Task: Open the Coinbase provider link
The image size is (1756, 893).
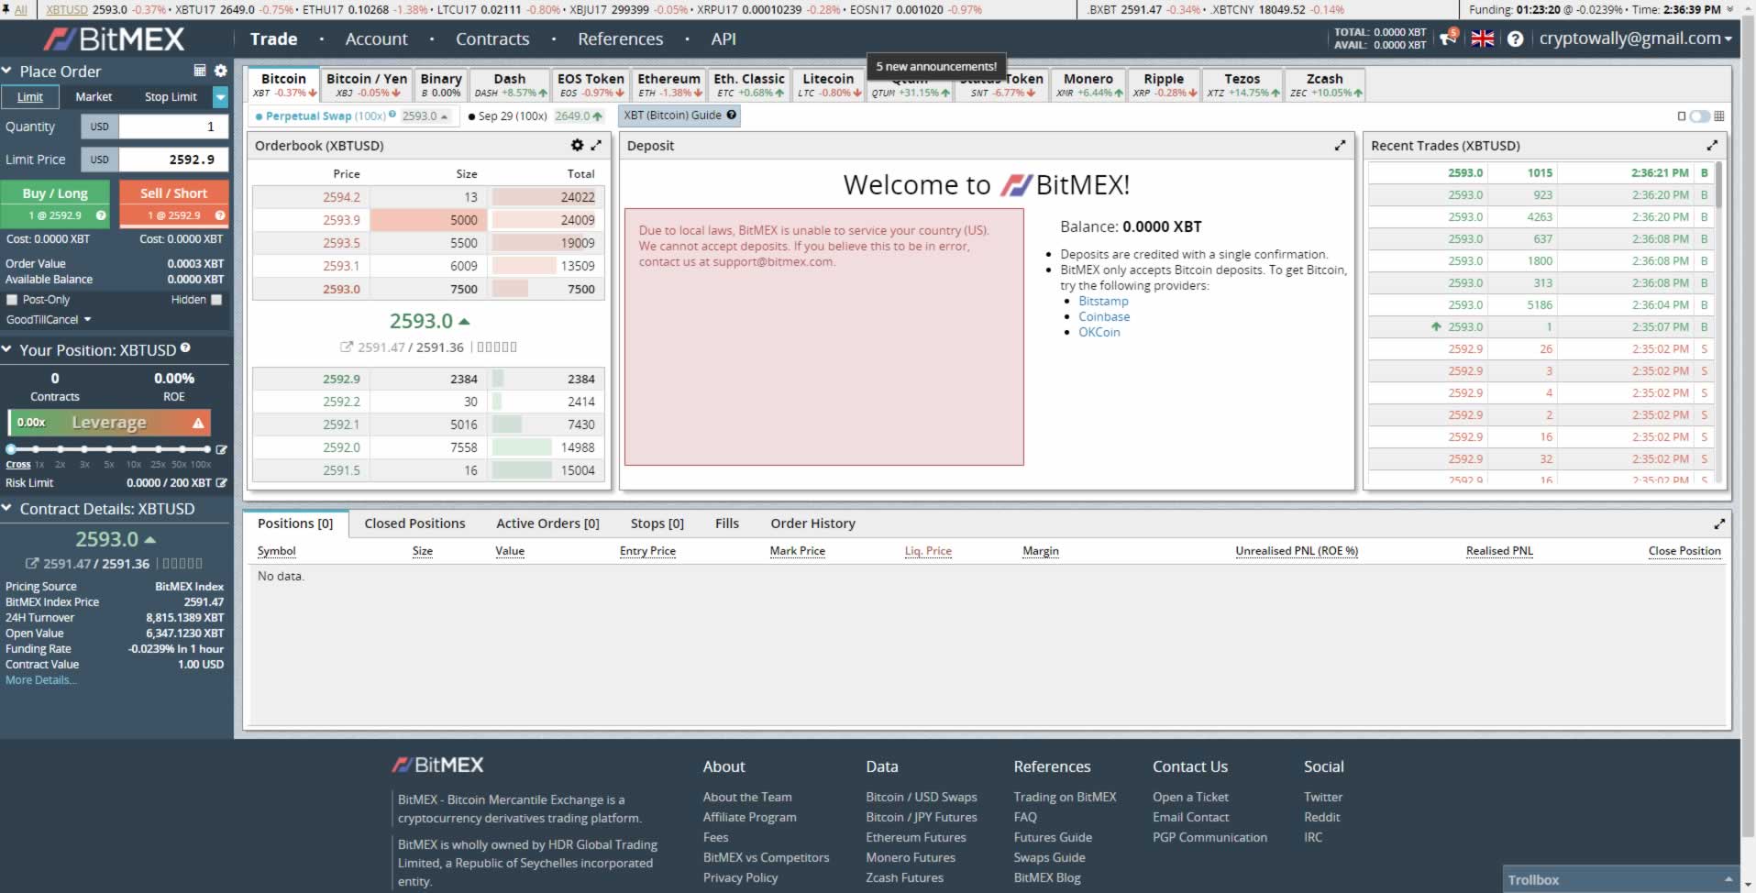Action: (1104, 316)
